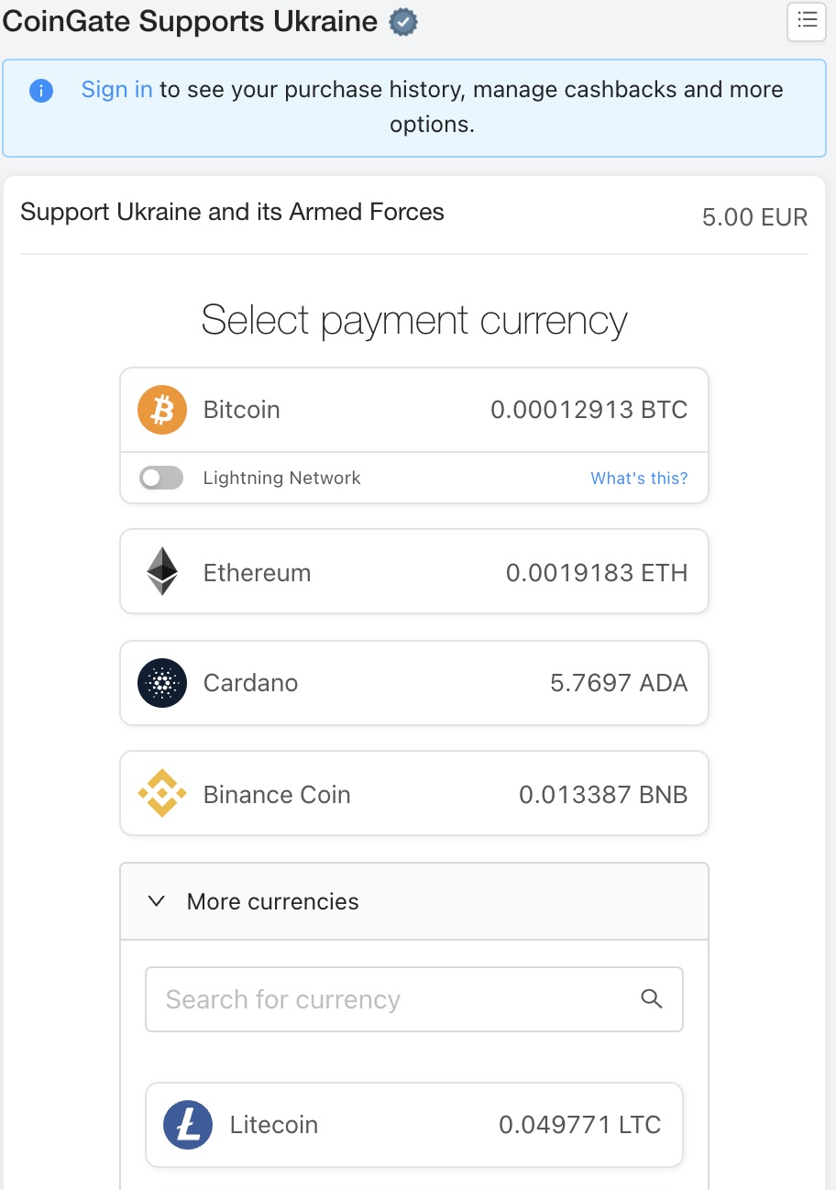Click the search magnifier icon
Viewport: 836px width, 1190px height.
point(652,999)
